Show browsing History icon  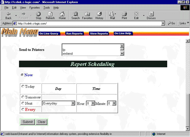[x=99, y=14]
